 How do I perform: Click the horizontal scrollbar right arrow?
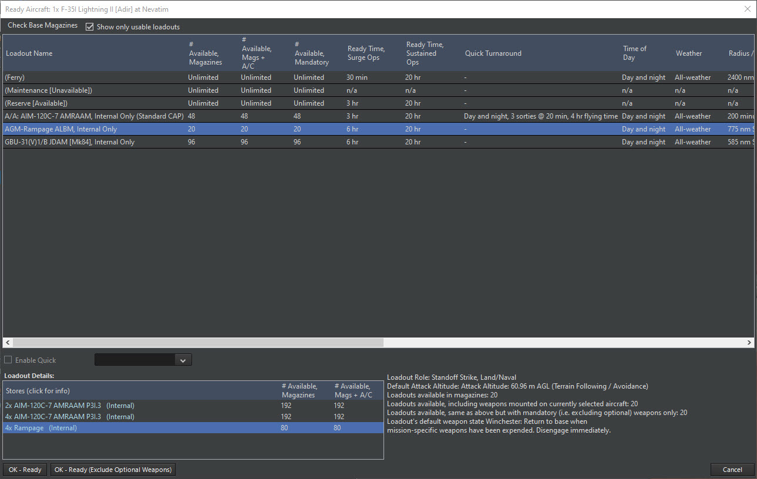pyautogui.click(x=749, y=343)
